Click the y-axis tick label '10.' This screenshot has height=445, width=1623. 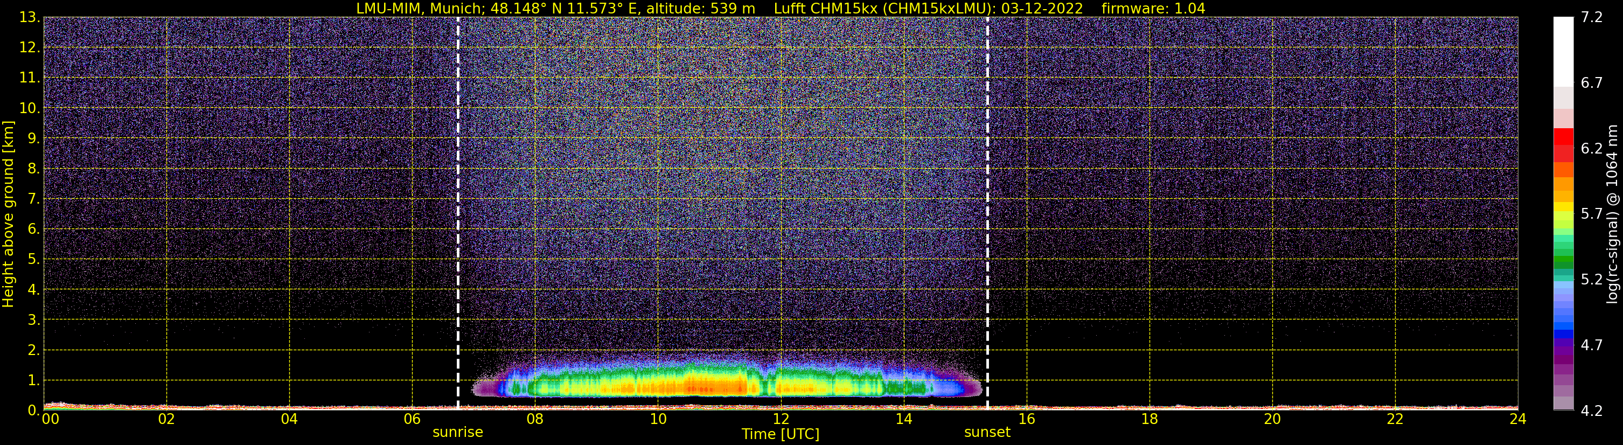pos(30,108)
